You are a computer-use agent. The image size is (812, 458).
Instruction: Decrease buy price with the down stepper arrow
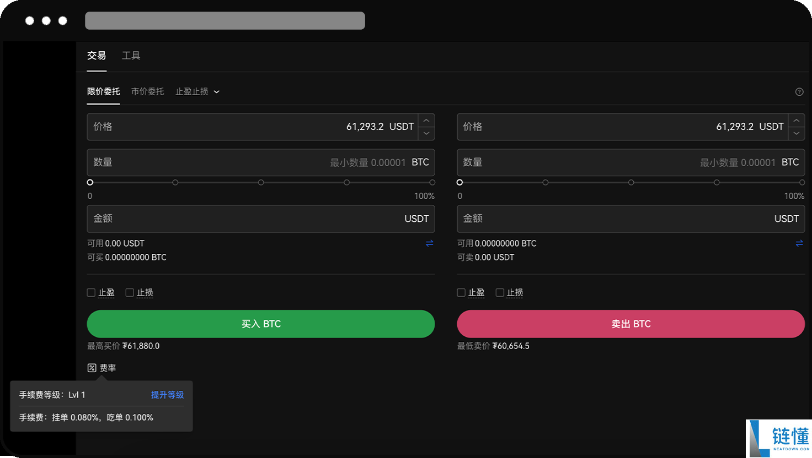point(426,133)
